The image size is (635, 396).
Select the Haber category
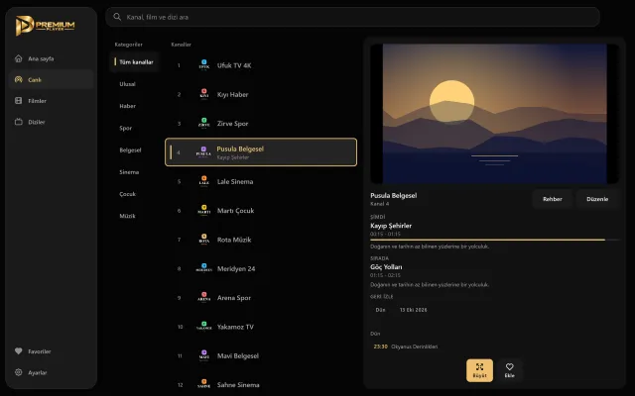128,106
